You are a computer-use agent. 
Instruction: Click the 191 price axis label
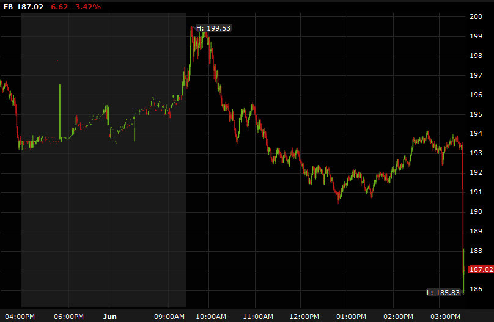pos(476,192)
